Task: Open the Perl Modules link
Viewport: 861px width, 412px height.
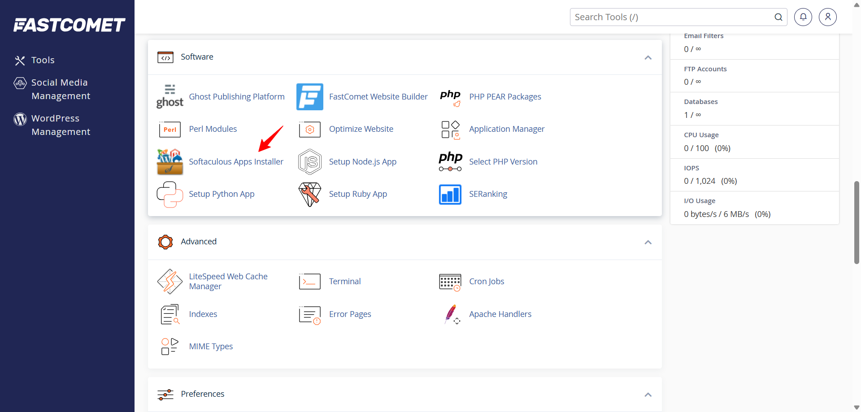Action: tap(213, 129)
